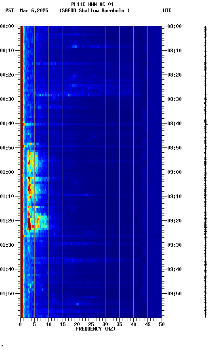The width and height of the screenshot is (223, 350).
Task: Click the 09:50 UTC time label
Action: [x=175, y=294]
